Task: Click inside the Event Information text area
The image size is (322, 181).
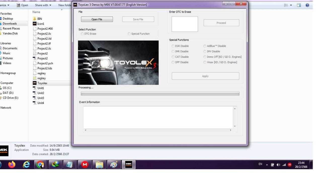Action: [x=158, y=117]
